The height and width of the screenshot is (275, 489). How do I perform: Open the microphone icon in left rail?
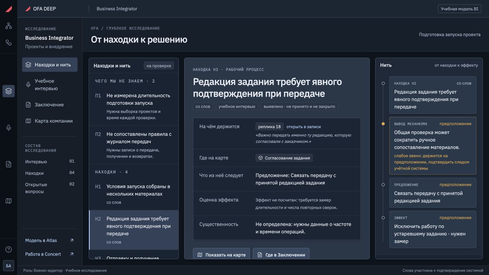click(x=8, y=128)
